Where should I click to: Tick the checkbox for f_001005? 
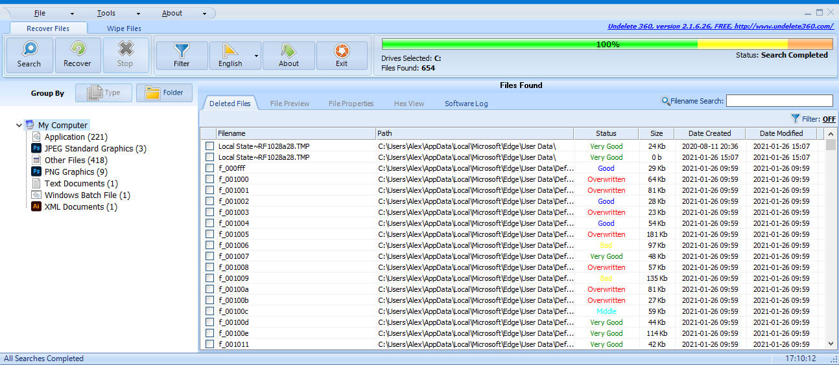pos(209,234)
